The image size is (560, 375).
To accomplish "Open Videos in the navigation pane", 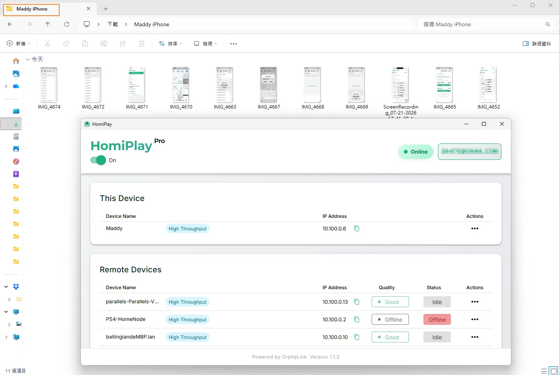I will coord(16,174).
